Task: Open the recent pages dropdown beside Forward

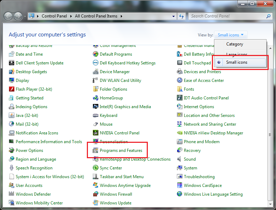Action: [x=25, y=16]
